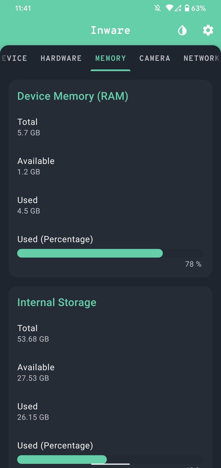Tap the RAM Available 1.2 GB entry
The width and height of the screenshot is (221, 468).
pos(36,166)
